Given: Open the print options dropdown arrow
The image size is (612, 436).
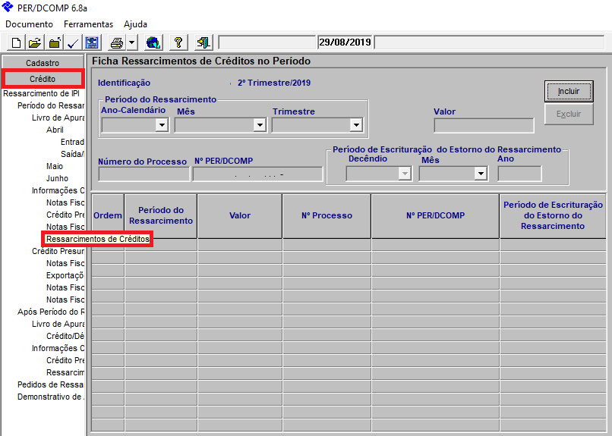Looking at the screenshot, I should click(x=131, y=42).
